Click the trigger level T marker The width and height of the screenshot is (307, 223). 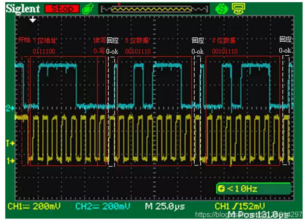point(10,143)
